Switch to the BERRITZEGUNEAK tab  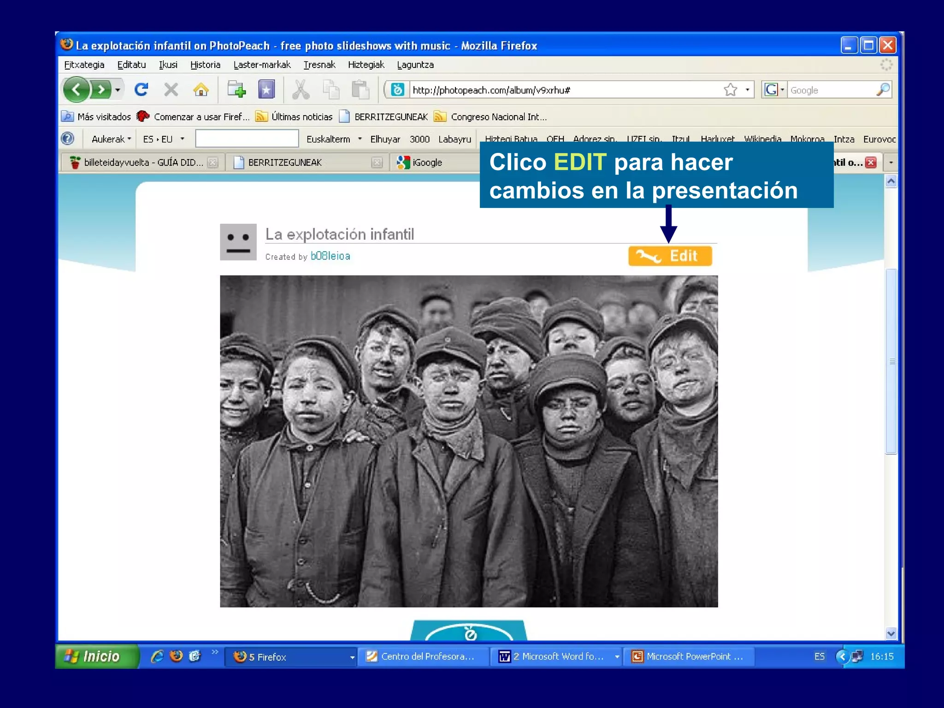307,162
